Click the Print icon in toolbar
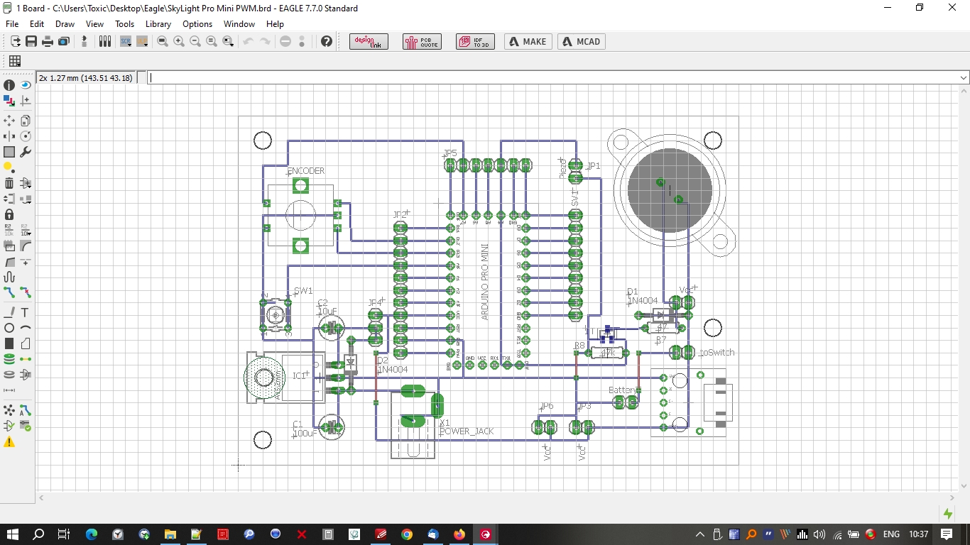This screenshot has height=545, width=970. coord(48,42)
